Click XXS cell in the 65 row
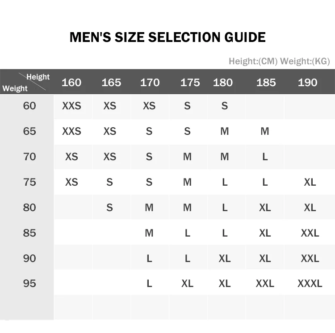Screen dimensions: 335x333 (71, 131)
